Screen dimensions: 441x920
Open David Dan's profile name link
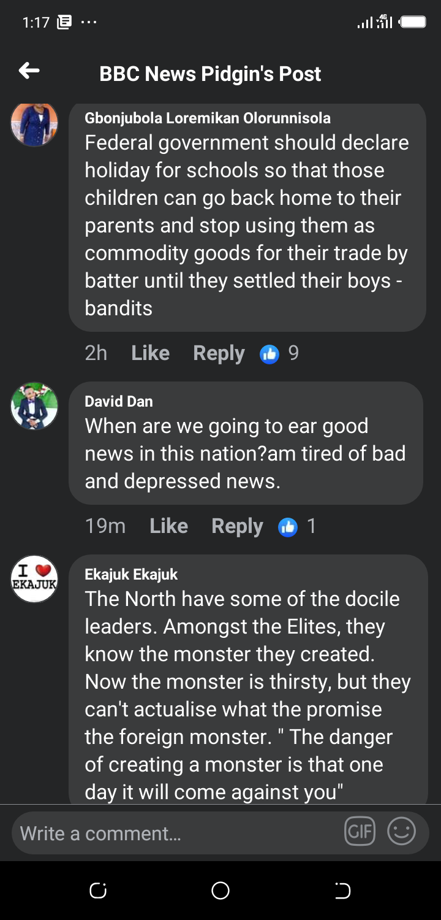[x=119, y=402]
